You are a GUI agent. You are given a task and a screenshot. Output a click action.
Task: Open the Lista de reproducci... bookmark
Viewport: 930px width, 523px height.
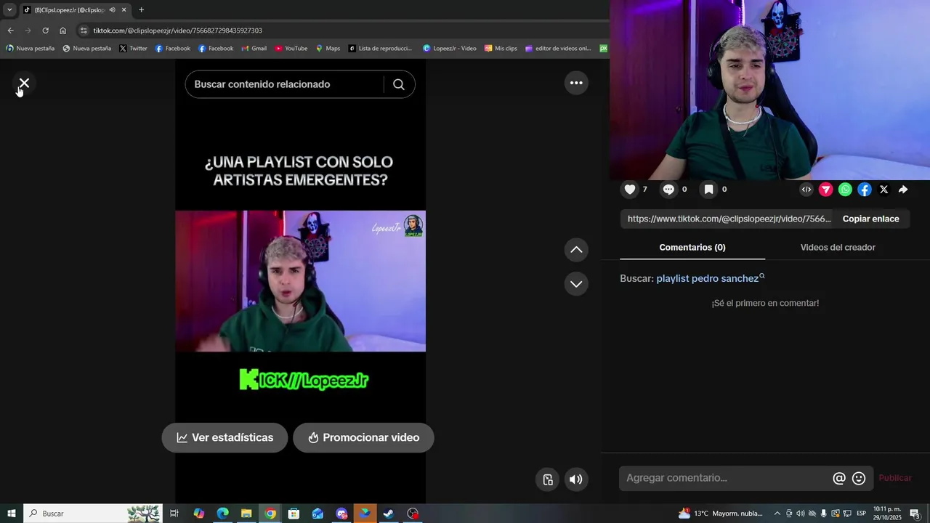pyautogui.click(x=380, y=49)
